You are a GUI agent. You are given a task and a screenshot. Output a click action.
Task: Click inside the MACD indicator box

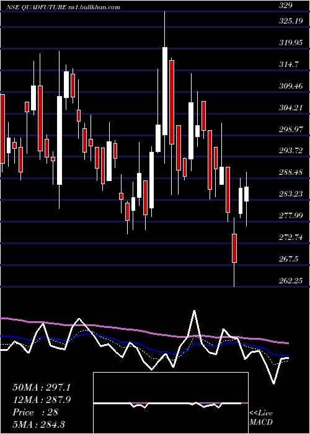pos(170,403)
